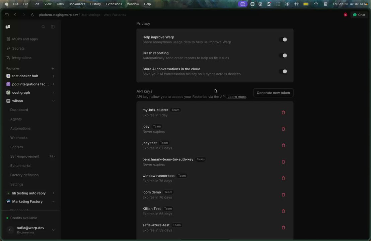Collapse the sidebar panel icon
The image size is (371, 241).
(53, 27)
